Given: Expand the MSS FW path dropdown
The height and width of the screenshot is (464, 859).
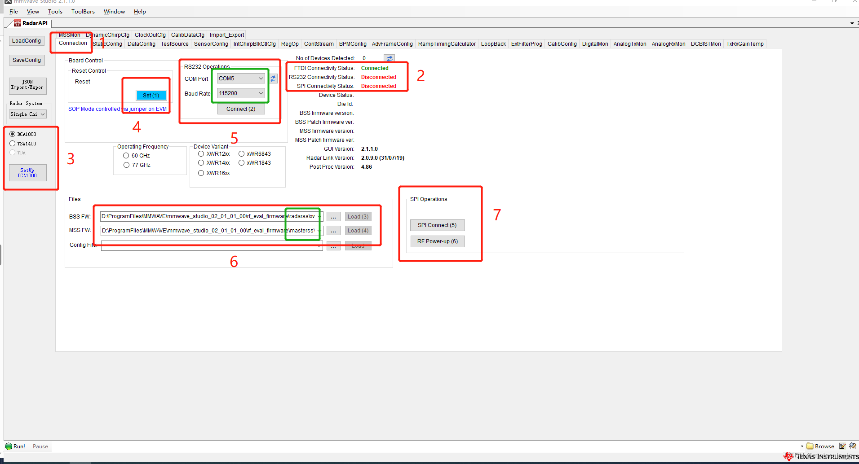Looking at the screenshot, I should pos(319,231).
